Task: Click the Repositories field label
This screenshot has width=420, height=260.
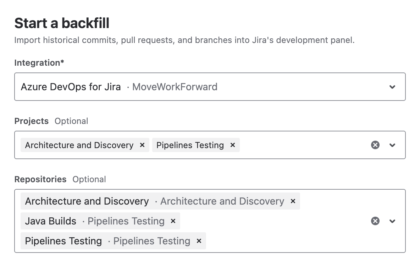Action: (x=40, y=179)
